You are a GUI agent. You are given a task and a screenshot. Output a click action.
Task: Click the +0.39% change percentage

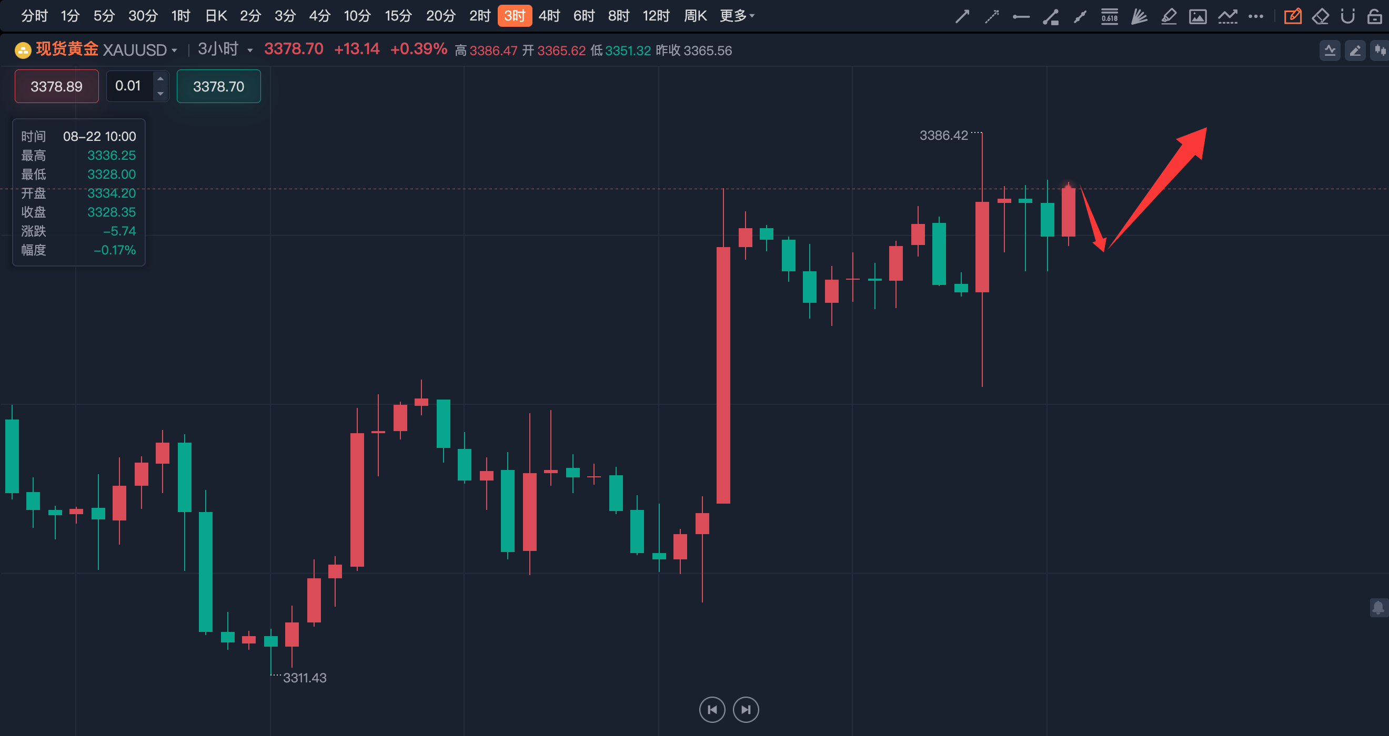[418, 49]
